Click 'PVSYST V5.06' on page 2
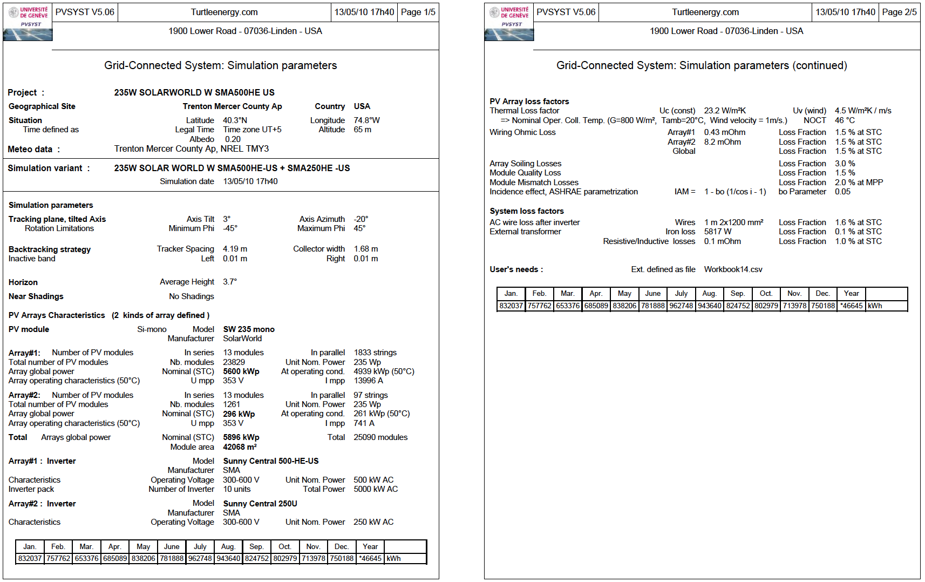 [566, 12]
